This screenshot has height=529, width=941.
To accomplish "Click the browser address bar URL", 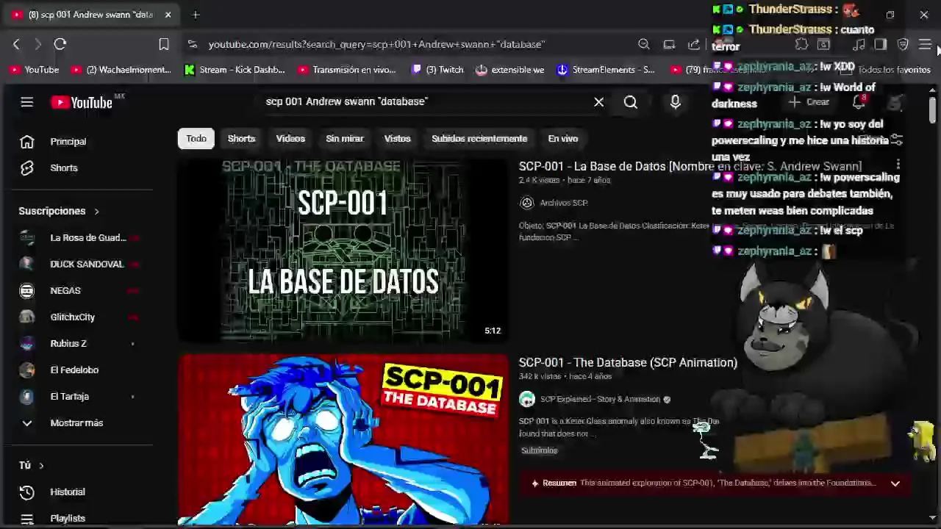I will 376,44.
